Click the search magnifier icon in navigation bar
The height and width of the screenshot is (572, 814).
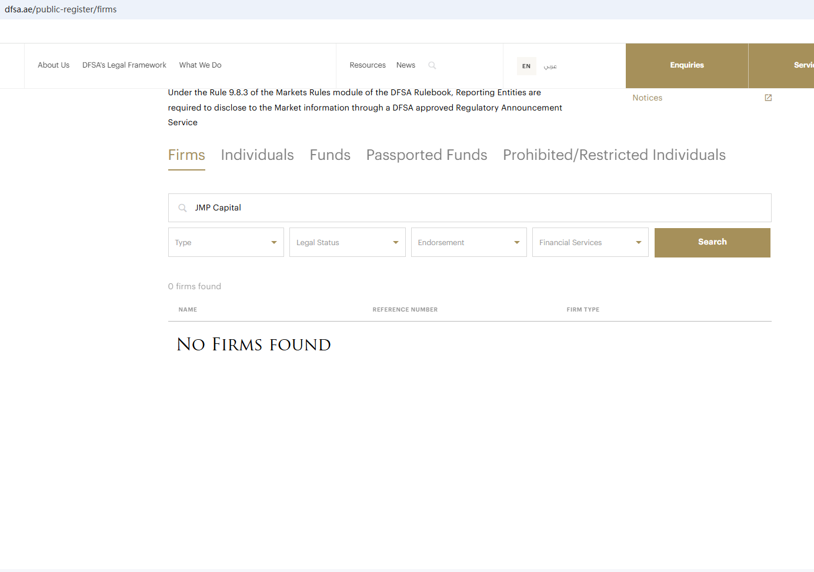coord(432,65)
